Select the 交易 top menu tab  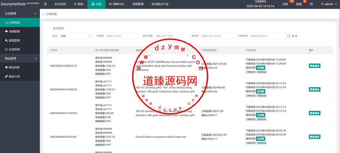tap(97, 4)
